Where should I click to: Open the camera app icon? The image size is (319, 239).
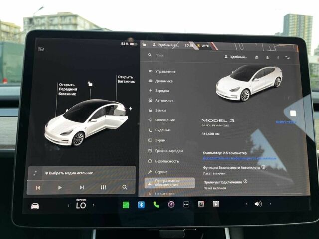tap(171, 204)
